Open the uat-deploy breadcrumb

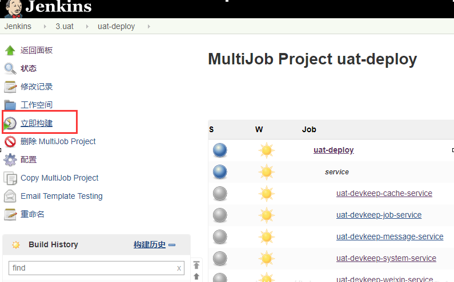coord(116,26)
